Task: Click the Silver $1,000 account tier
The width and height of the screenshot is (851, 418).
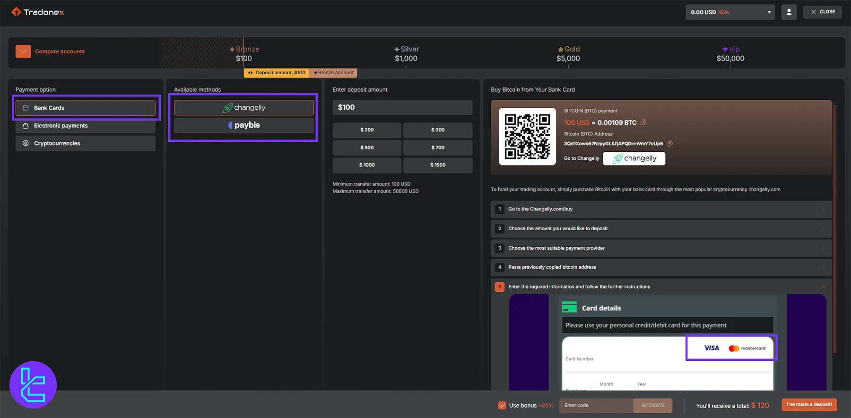Action: tap(406, 54)
